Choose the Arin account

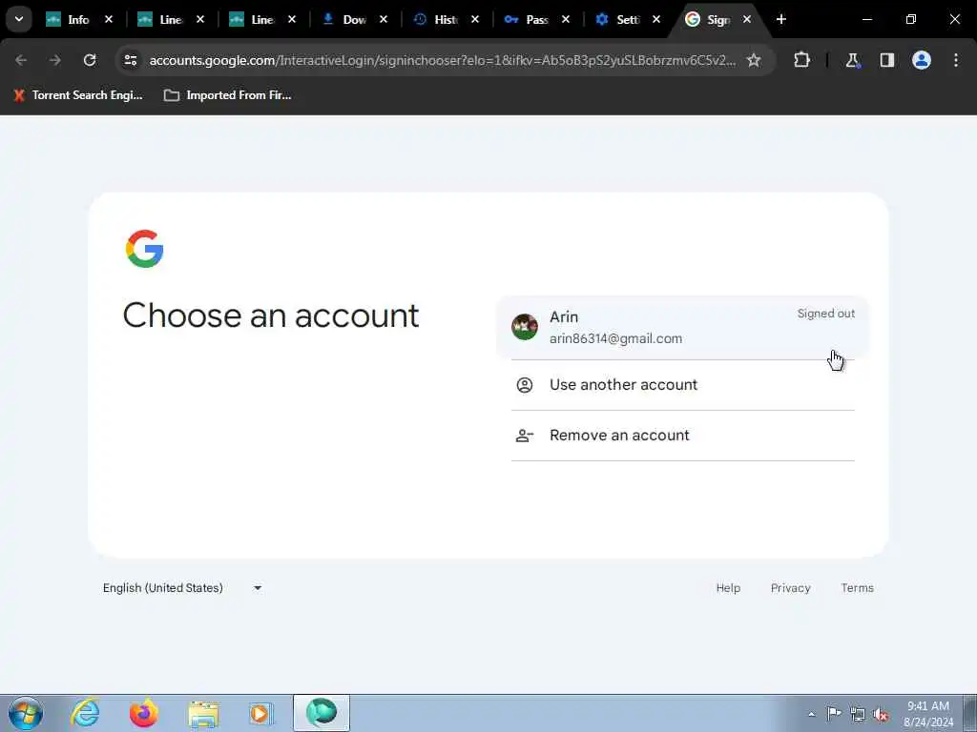(x=682, y=328)
